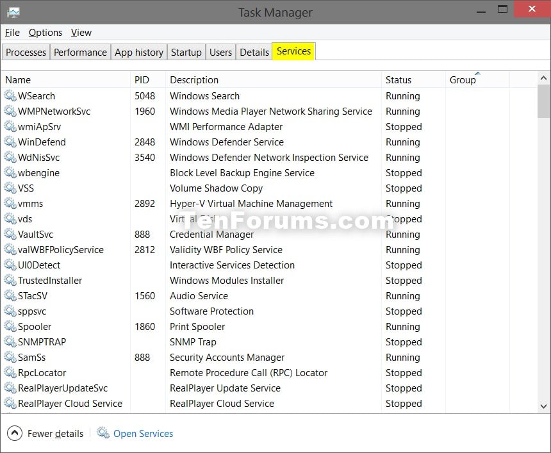Select the Services tab

[294, 51]
